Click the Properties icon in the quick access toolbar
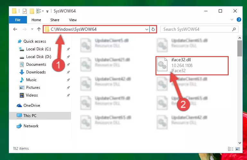This screenshot has height=160, width=247. pyautogui.click(x=25, y=11)
